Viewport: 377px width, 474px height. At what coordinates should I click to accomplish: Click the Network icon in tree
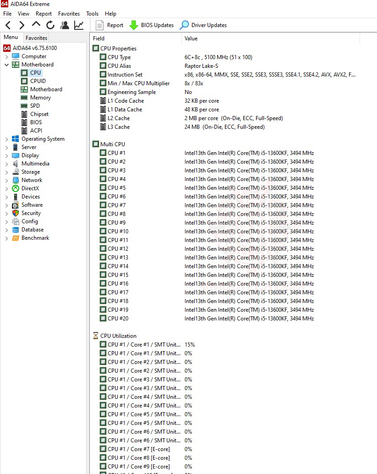click(x=16, y=180)
